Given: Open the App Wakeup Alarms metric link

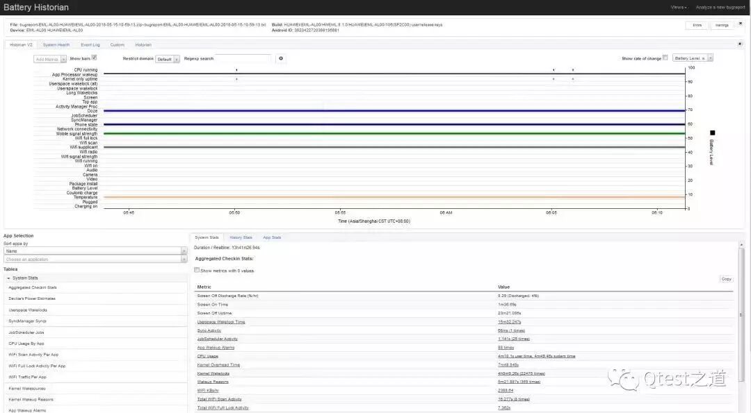Looking at the screenshot, I should coord(216,348).
